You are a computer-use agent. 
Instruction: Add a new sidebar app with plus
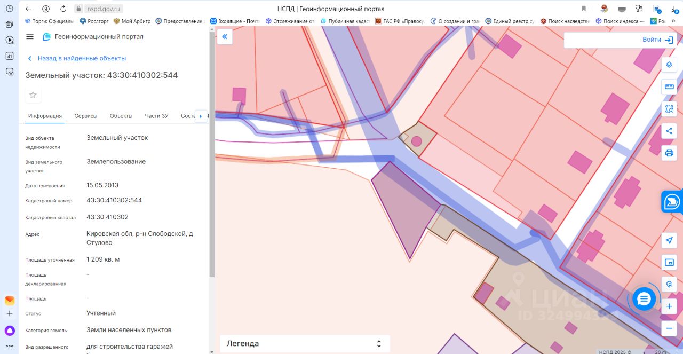click(10, 313)
